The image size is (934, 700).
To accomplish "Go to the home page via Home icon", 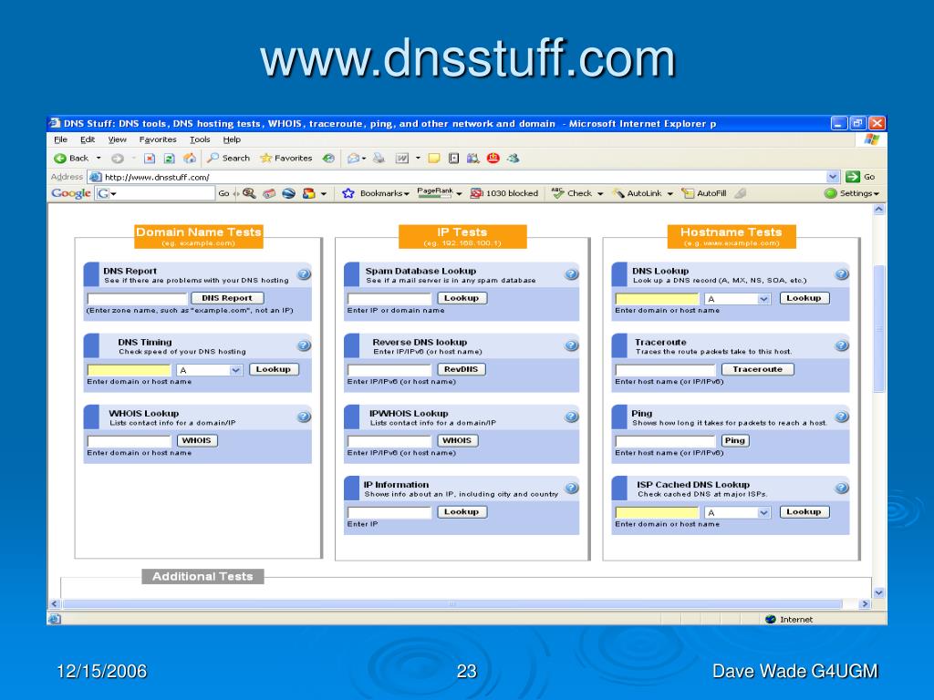I will 190,159.
